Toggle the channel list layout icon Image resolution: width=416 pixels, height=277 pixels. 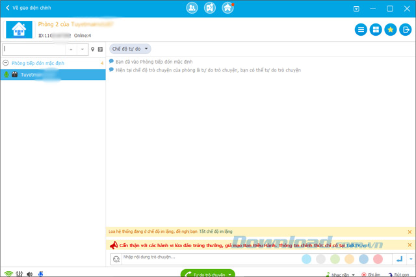coord(100,49)
